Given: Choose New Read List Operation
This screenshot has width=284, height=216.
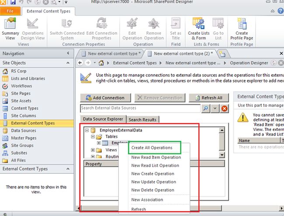Looking at the screenshot, I should pyautogui.click(x=155, y=165).
